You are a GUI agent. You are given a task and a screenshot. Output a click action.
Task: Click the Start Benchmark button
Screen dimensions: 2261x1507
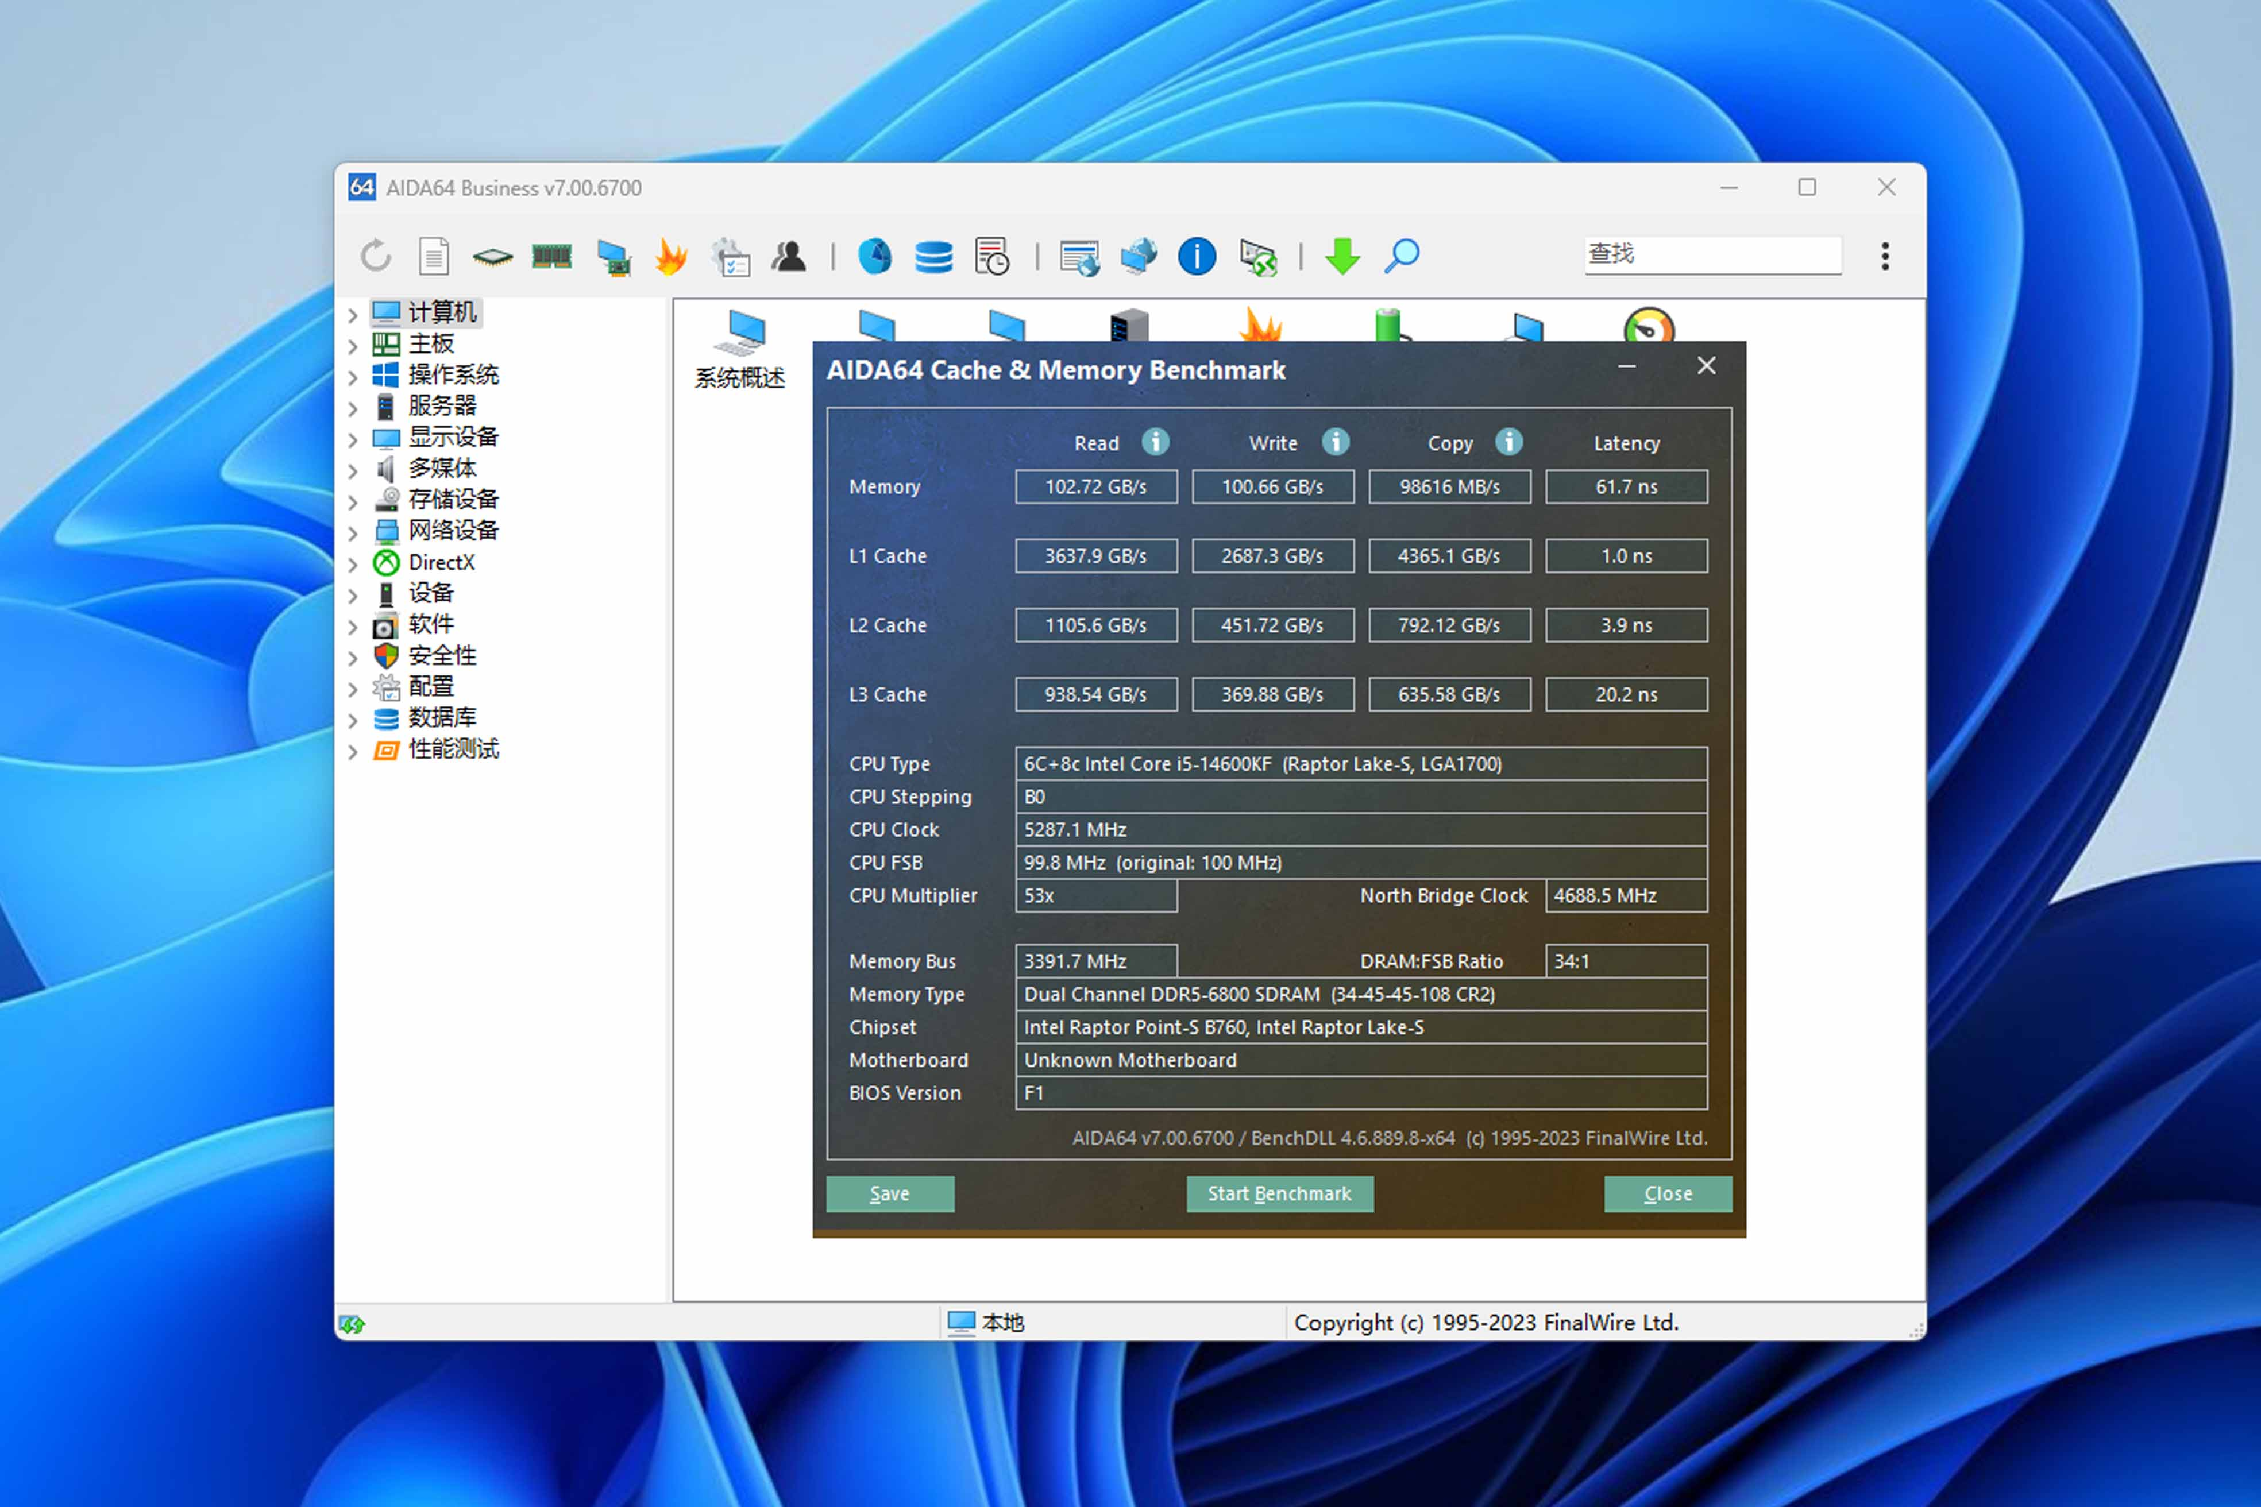point(1279,1193)
